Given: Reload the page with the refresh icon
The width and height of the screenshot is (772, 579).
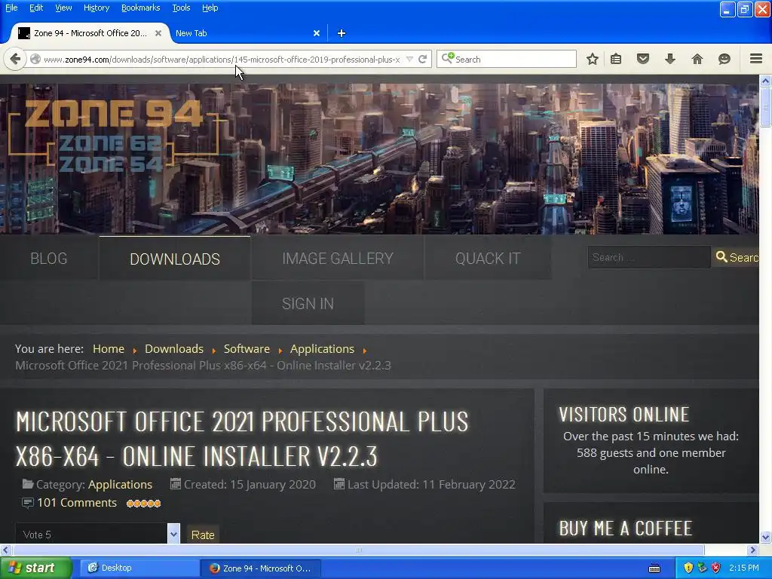Looking at the screenshot, I should coord(422,59).
